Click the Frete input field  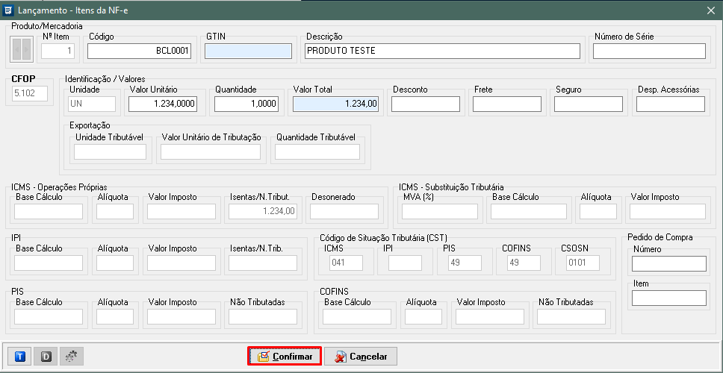[506, 104]
